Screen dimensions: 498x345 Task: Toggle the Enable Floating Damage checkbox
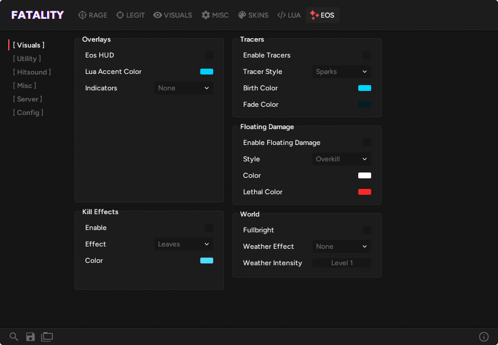pyautogui.click(x=367, y=143)
